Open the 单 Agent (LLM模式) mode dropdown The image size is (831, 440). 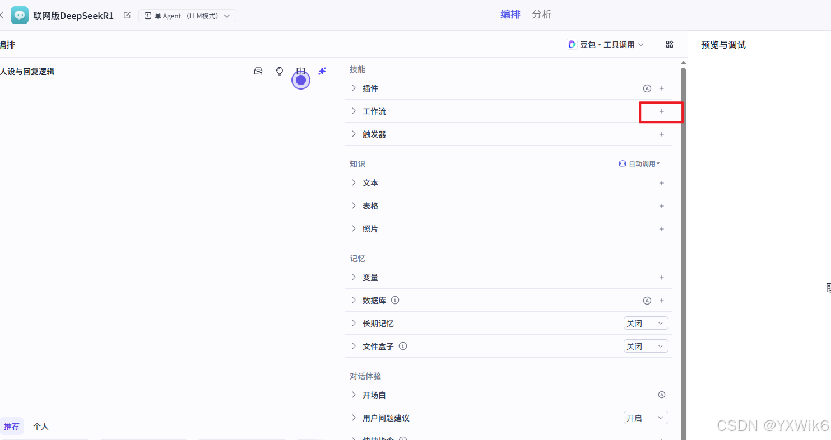(187, 16)
